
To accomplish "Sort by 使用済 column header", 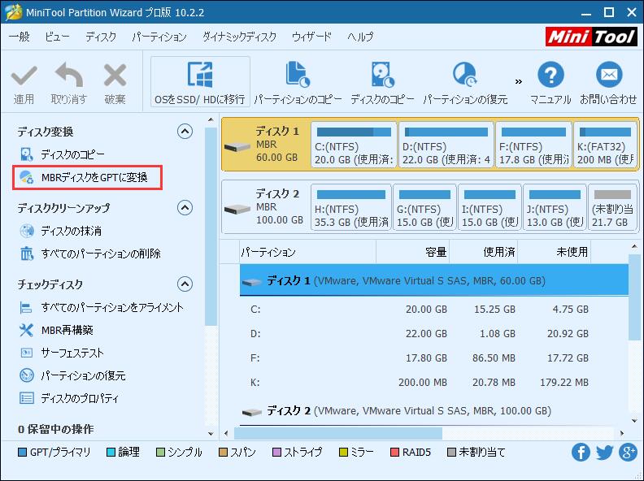I will (x=484, y=252).
